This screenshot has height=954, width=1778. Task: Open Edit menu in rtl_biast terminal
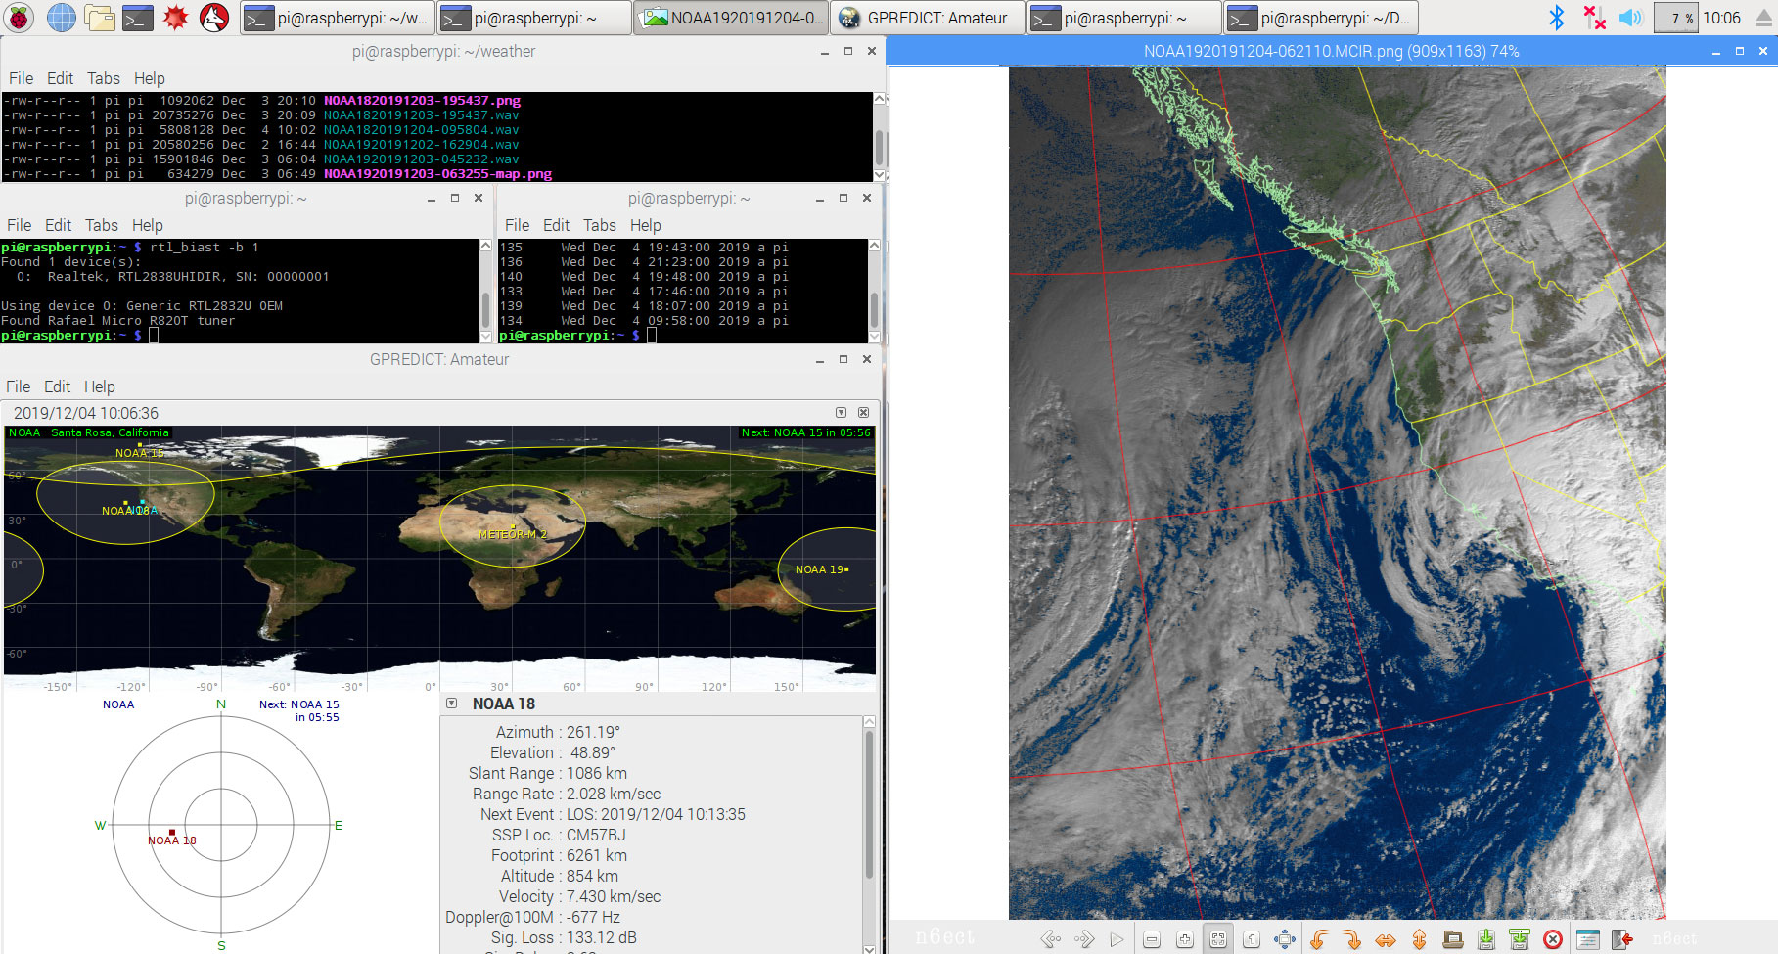(x=58, y=225)
